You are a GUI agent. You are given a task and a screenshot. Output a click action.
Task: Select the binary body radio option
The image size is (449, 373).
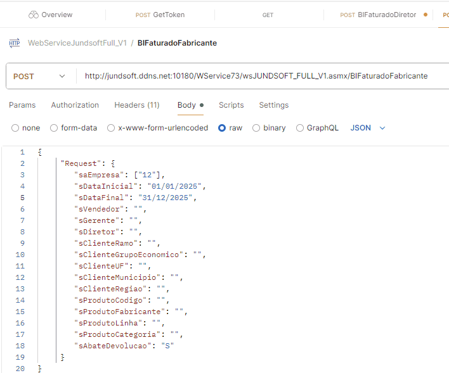256,128
